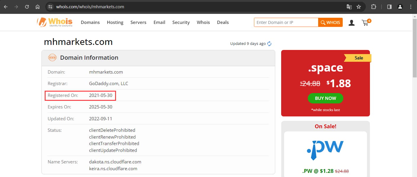Open the Deals menu item
Image resolution: width=417 pixels, height=177 pixels.
223,22
